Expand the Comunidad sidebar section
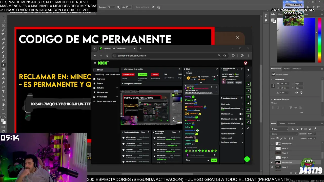Screen dimensions: 324x182 point(117,97)
